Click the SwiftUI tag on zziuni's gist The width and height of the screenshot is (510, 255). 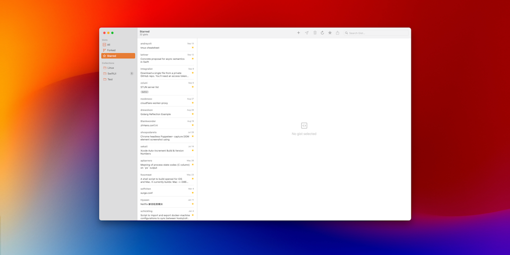point(144,92)
